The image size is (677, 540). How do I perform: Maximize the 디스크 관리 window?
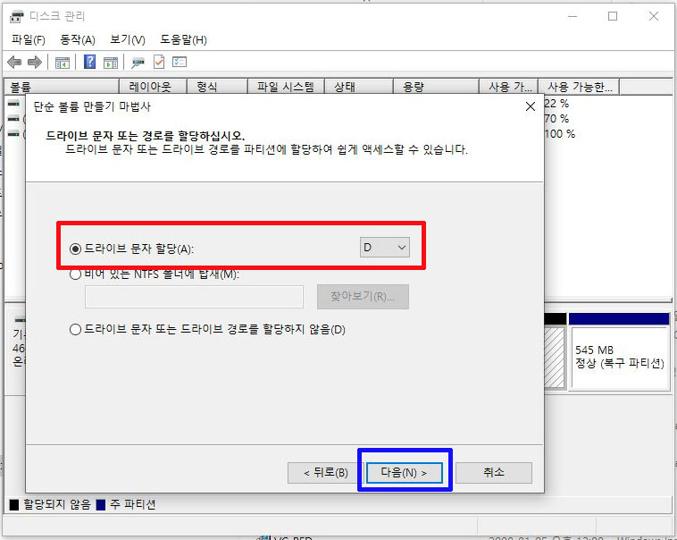tap(612, 16)
